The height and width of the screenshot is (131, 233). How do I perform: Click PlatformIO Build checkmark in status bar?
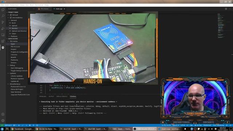tap(23, 125)
